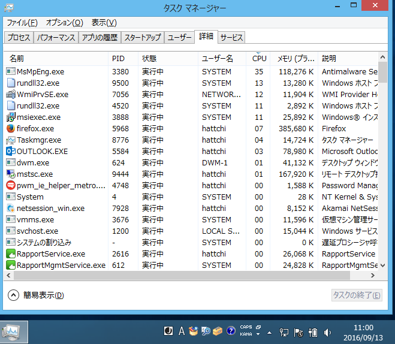Click the DWM-1 user name cell
Viewport: 395px width, 344px height.
[x=215, y=162]
